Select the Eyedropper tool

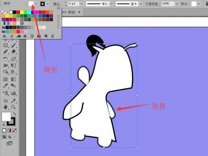(6, 86)
